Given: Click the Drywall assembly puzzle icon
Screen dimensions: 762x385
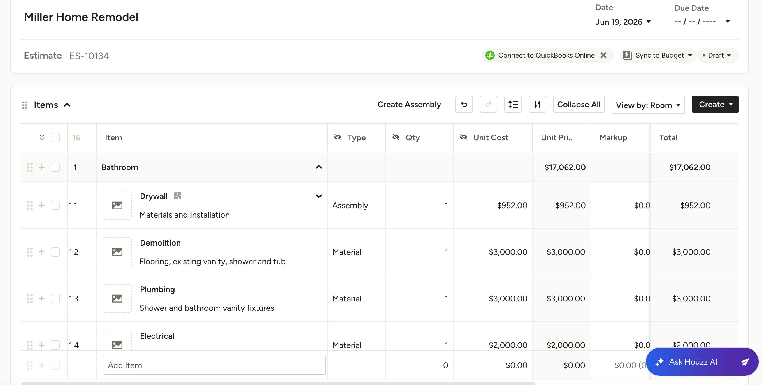Looking at the screenshot, I should [x=178, y=196].
